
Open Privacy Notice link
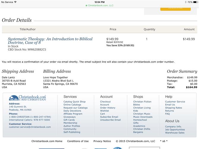point(102,141)
